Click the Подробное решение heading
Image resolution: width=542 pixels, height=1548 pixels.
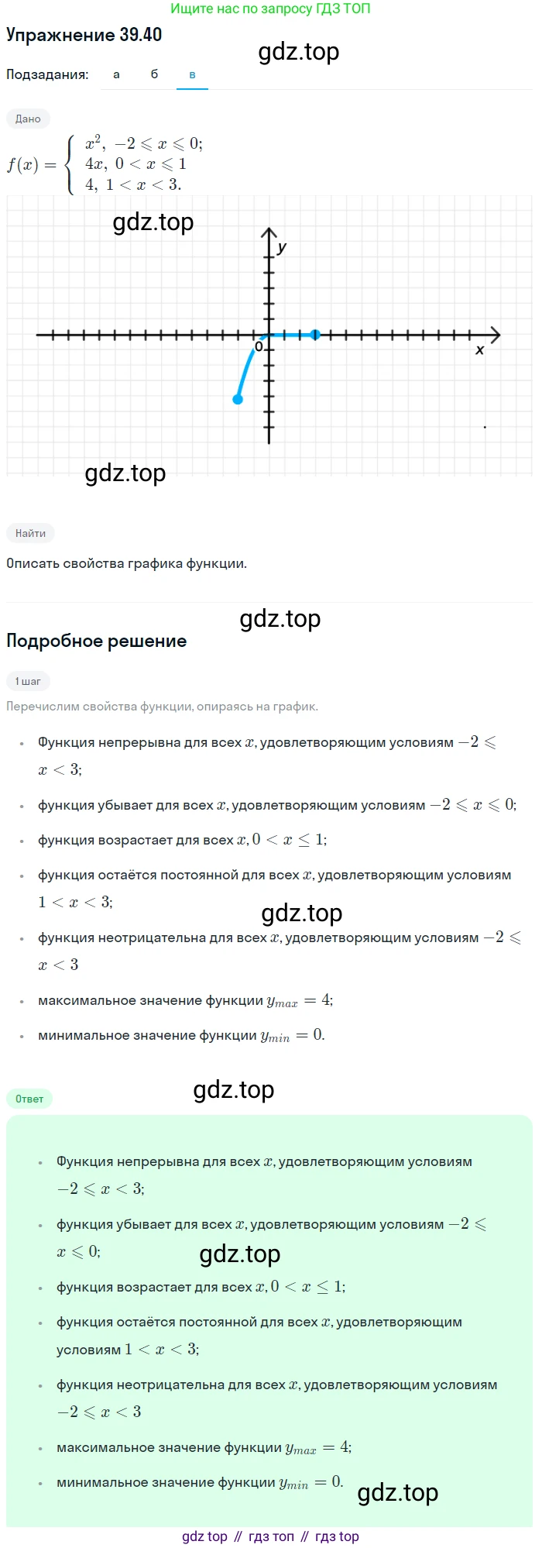point(96,641)
